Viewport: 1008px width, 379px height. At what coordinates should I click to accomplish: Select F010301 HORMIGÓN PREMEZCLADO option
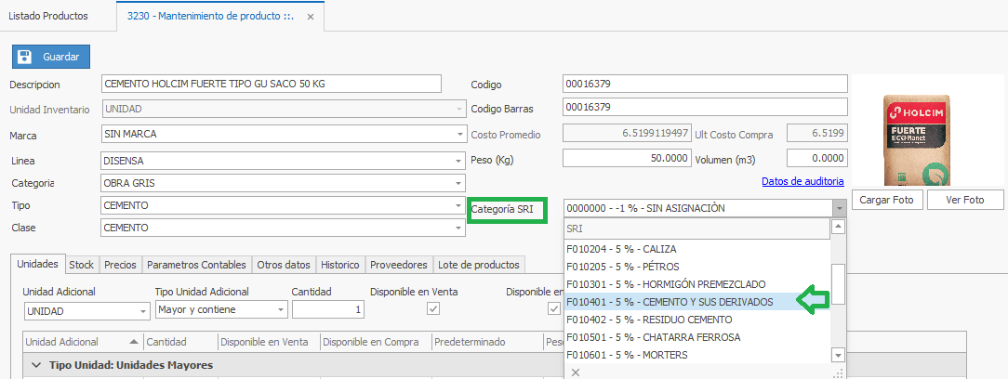[696, 284]
